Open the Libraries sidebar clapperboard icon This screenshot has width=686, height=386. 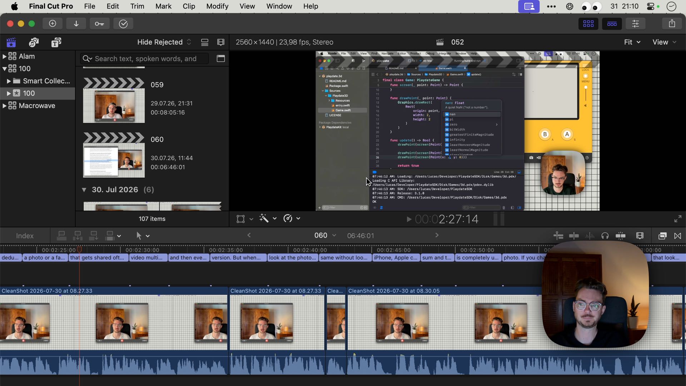(x=11, y=43)
